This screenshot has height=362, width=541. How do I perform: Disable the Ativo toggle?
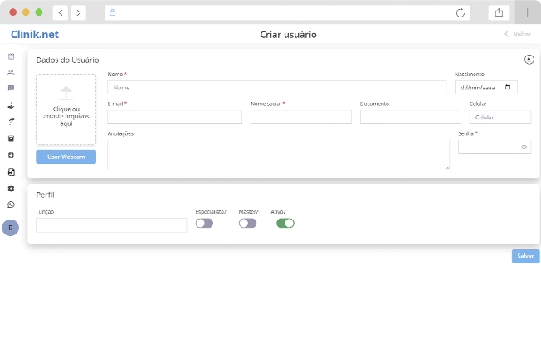pos(285,223)
